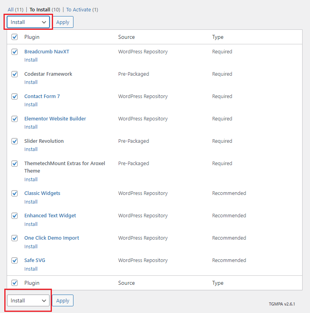Click Install under Breadcrumb NavXT
The height and width of the screenshot is (313, 310).
(31, 60)
